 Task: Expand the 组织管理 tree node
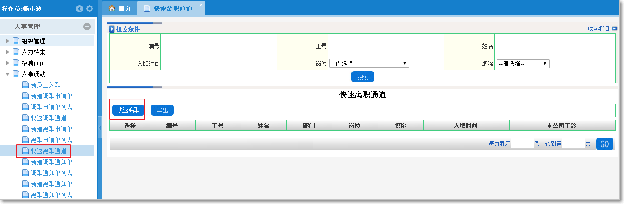[8, 41]
